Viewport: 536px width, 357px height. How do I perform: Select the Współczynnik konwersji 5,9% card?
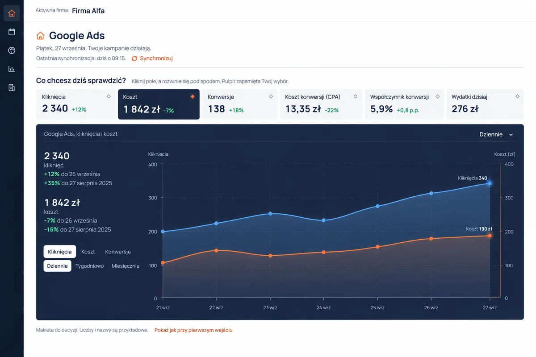(x=405, y=104)
